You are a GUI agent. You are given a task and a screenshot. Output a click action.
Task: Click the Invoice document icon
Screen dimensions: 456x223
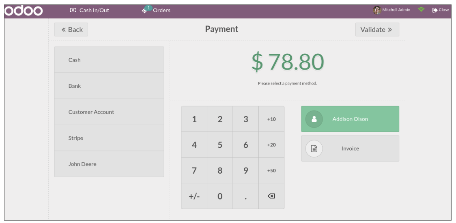tap(314, 149)
